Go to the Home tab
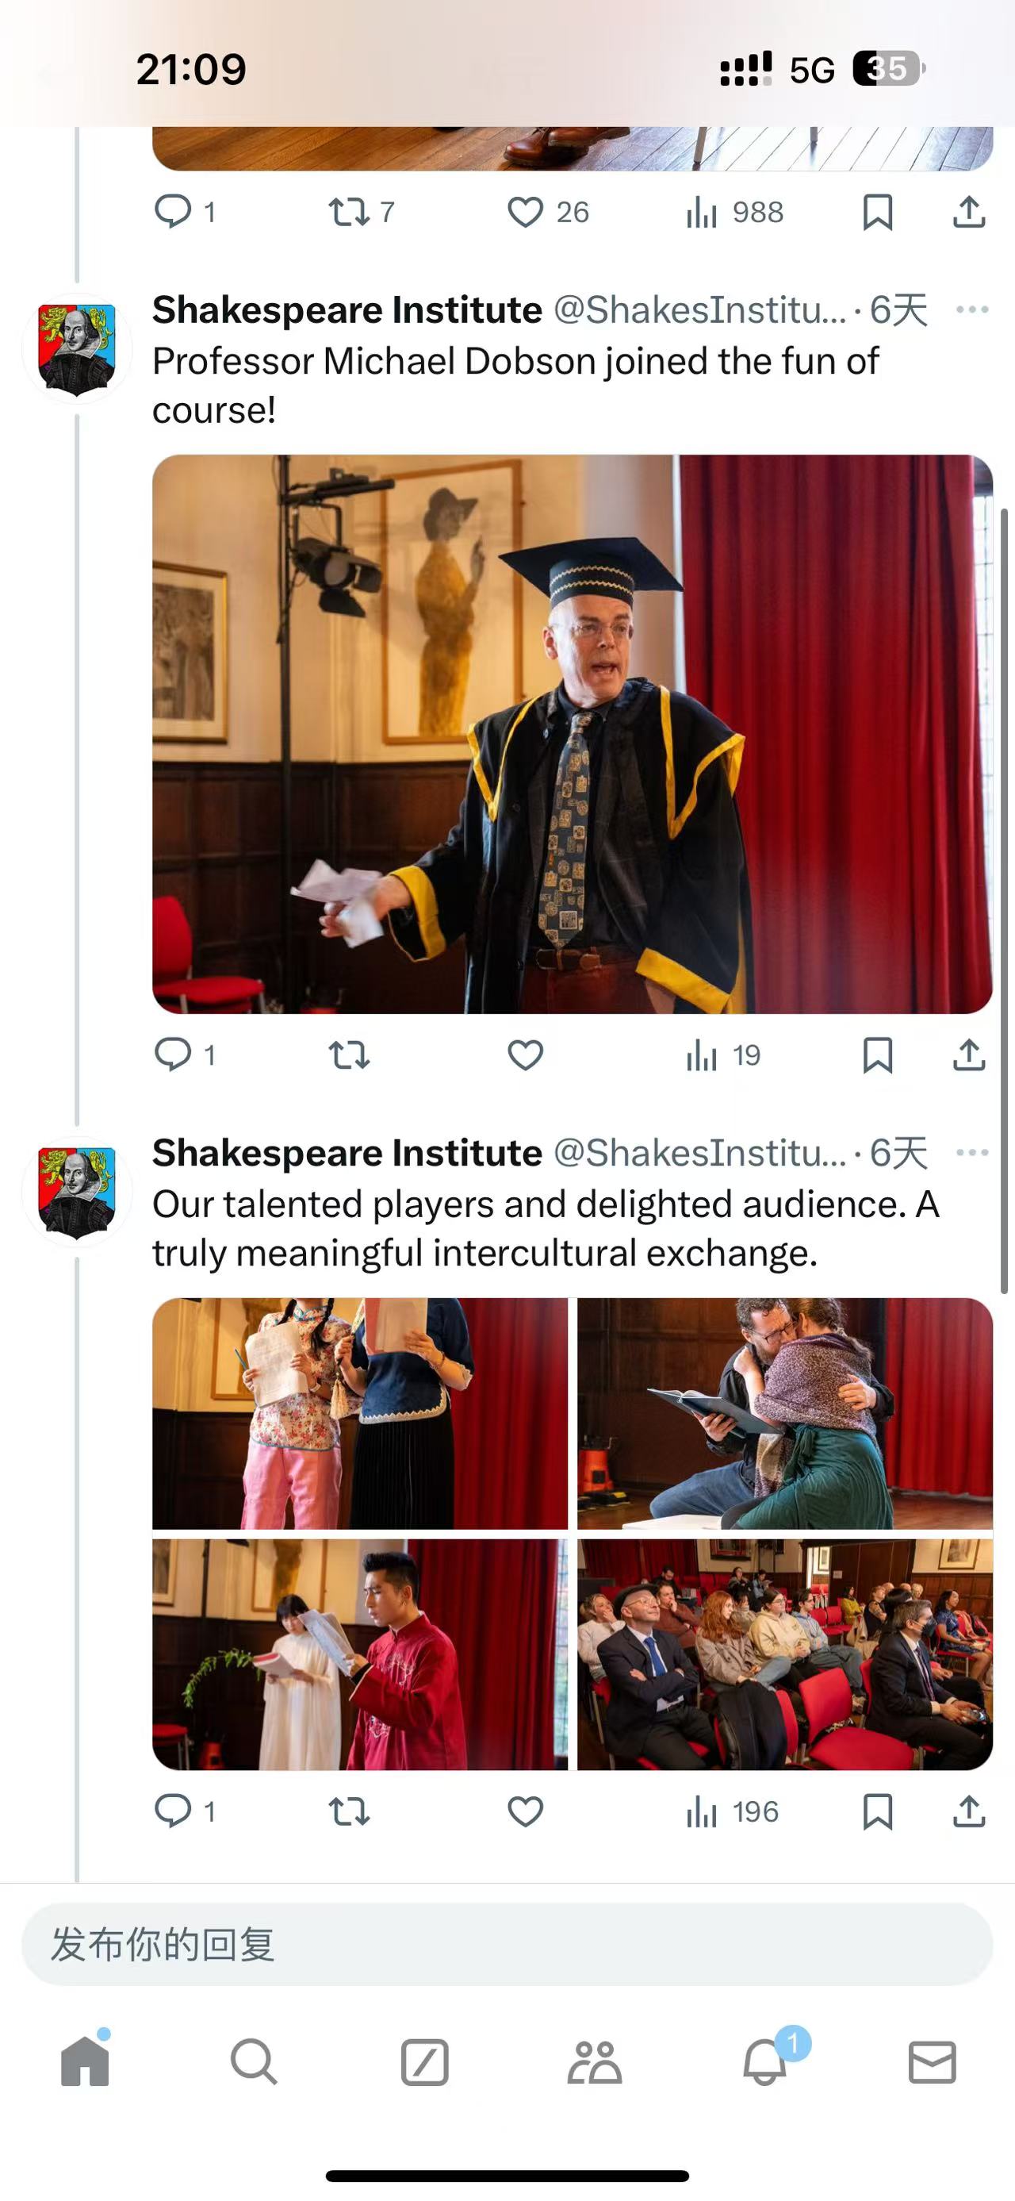Screen dimensions: 1015x2201 tap(86, 2061)
